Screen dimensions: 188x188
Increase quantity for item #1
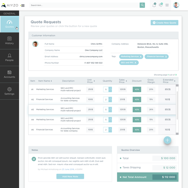[110, 88]
